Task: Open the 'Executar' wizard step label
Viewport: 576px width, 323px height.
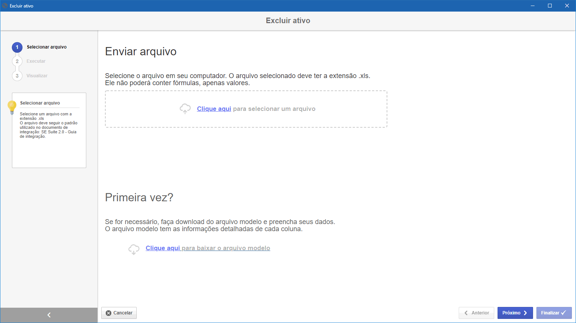Action: 36,61
